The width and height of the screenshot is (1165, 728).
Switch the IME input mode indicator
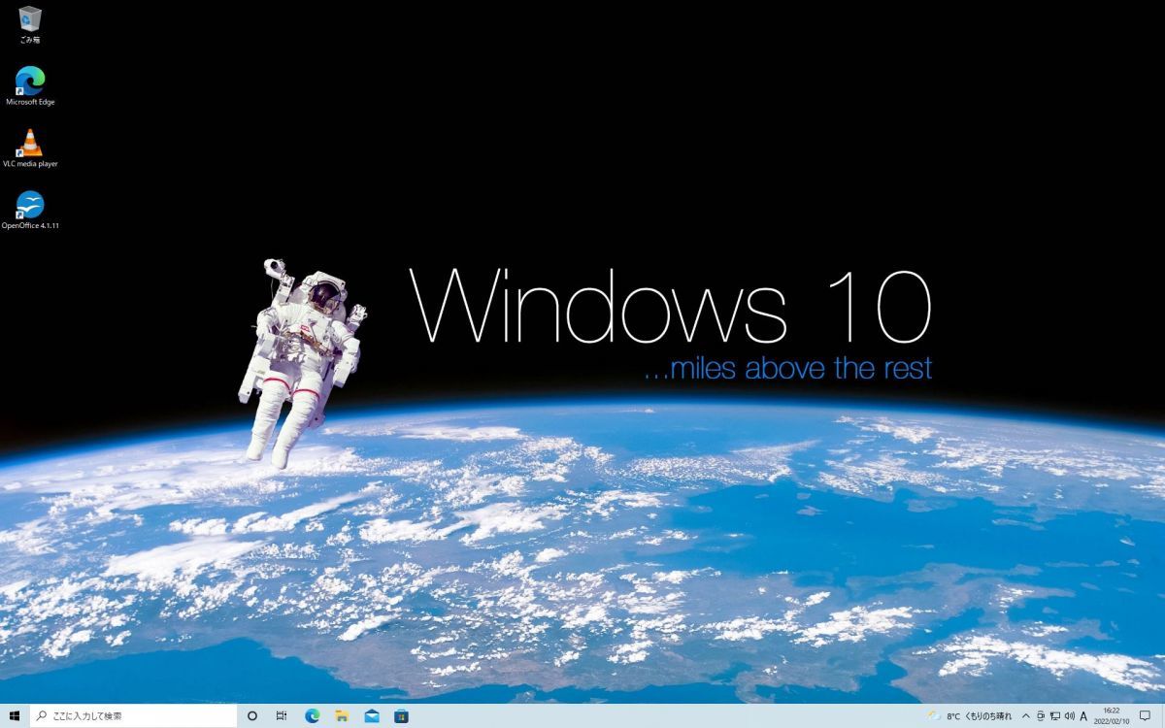coord(1082,716)
